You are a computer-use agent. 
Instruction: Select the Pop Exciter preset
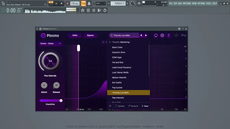(129, 88)
